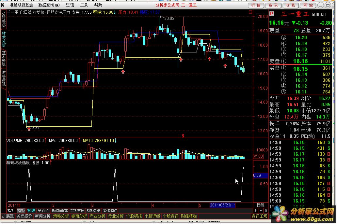Open the 扩展区 panel tab

8,216
